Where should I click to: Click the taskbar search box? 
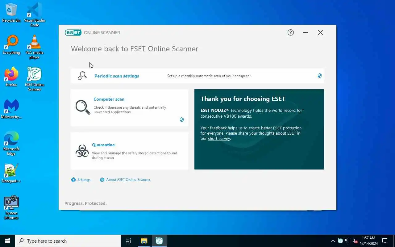click(x=68, y=241)
